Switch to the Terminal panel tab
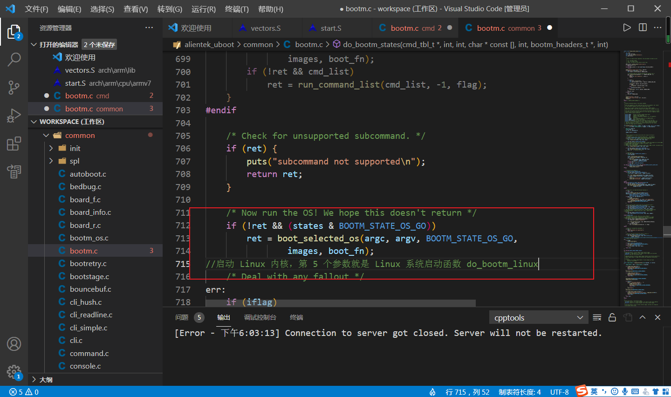 coord(296,317)
